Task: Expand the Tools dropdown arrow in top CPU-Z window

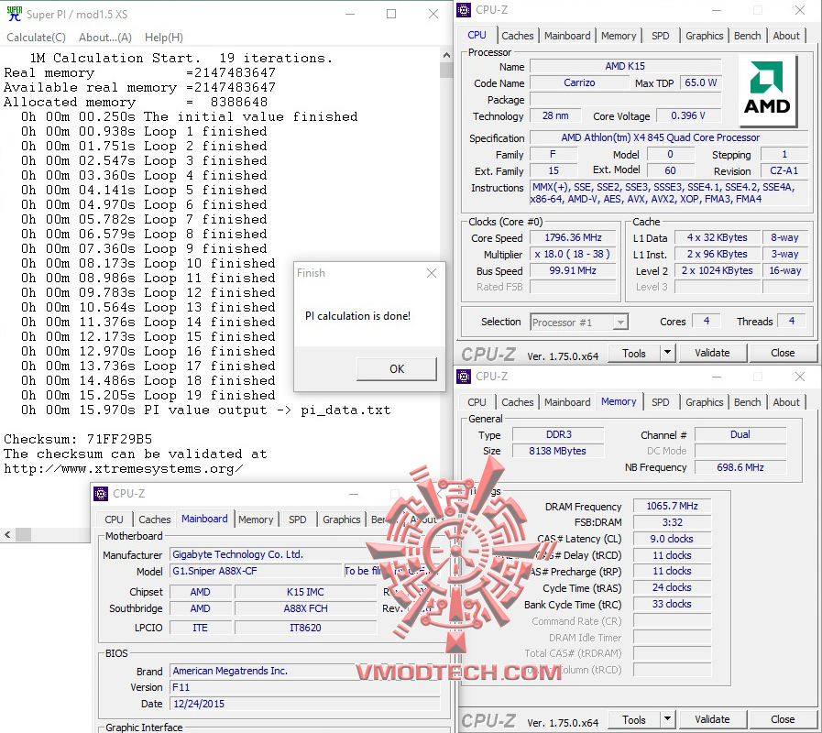Action: [667, 353]
